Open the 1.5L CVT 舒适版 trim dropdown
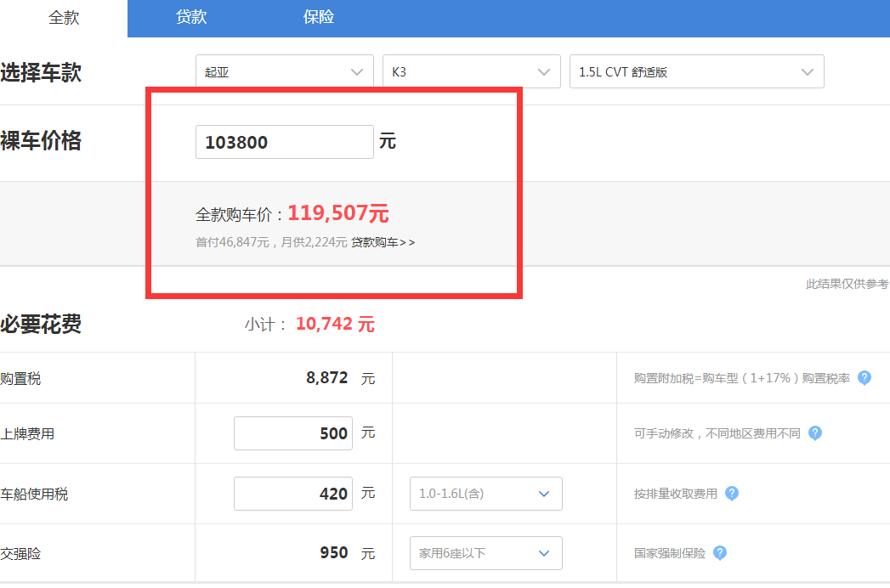The image size is (890, 588). [697, 71]
